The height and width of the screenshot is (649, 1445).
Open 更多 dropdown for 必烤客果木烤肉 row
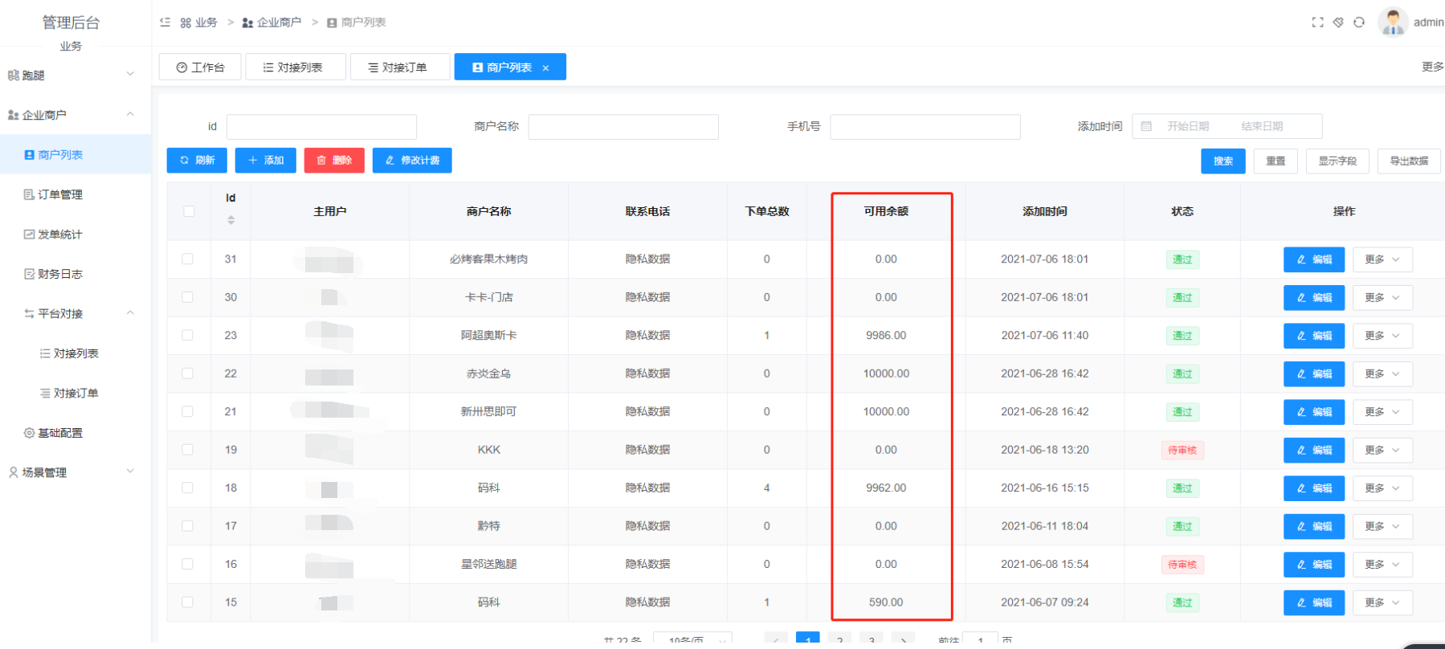(x=1382, y=259)
